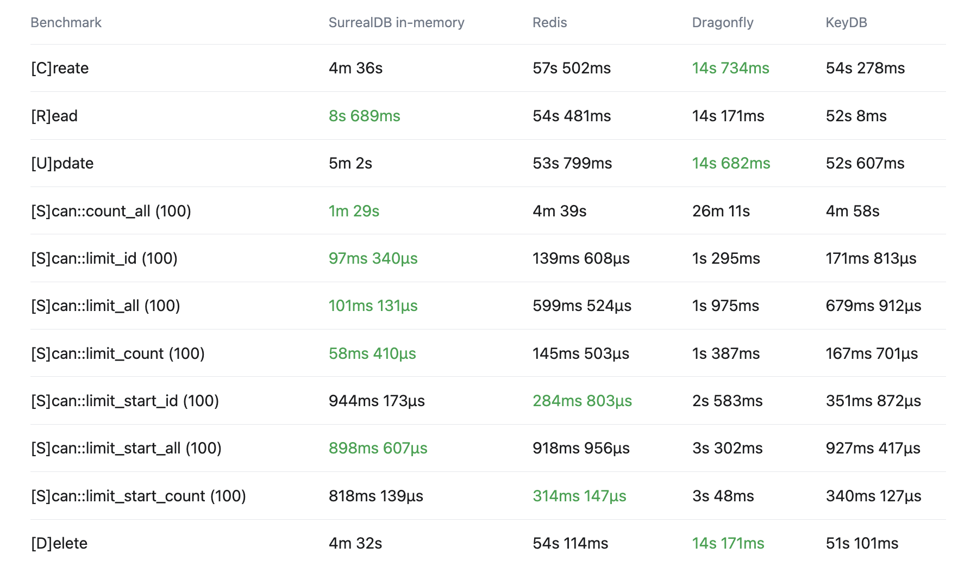The width and height of the screenshot is (964, 572).
Task: Select the [D]elete row label
Action: (x=59, y=543)
